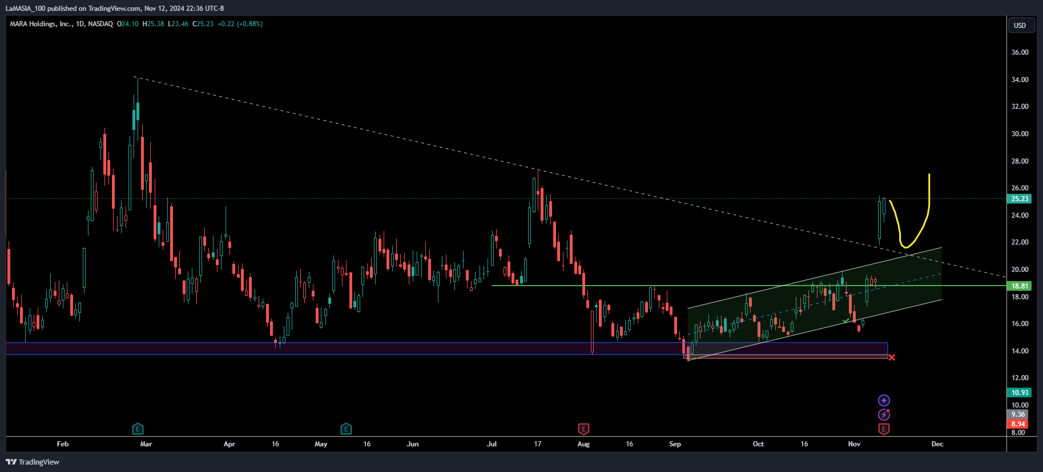Image resolution: width=1043 pixels, height=472 pixels.
Task: Open the red earnings marker near Nov
Action: pos(884,429)
